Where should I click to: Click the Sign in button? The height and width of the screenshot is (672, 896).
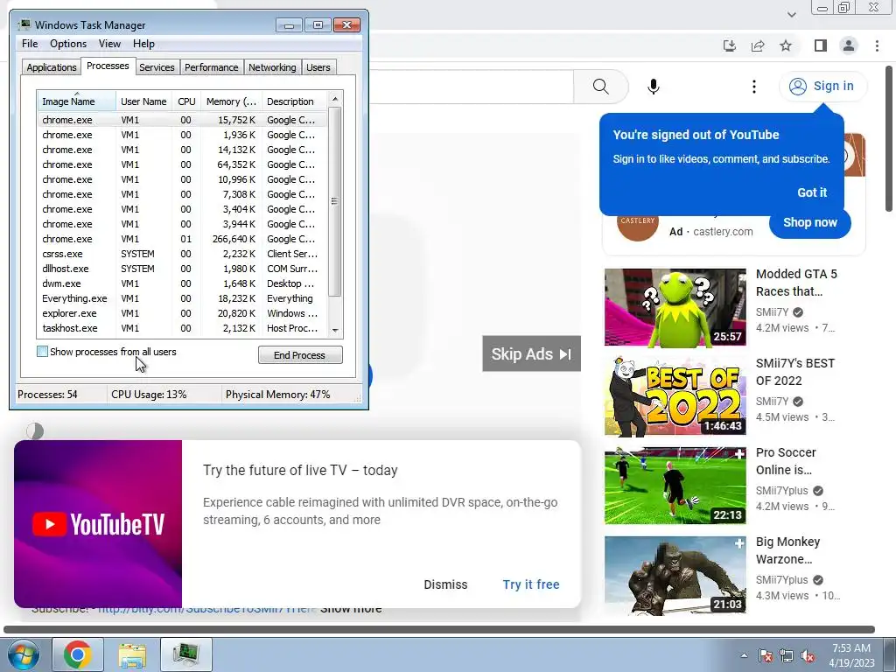822,87
